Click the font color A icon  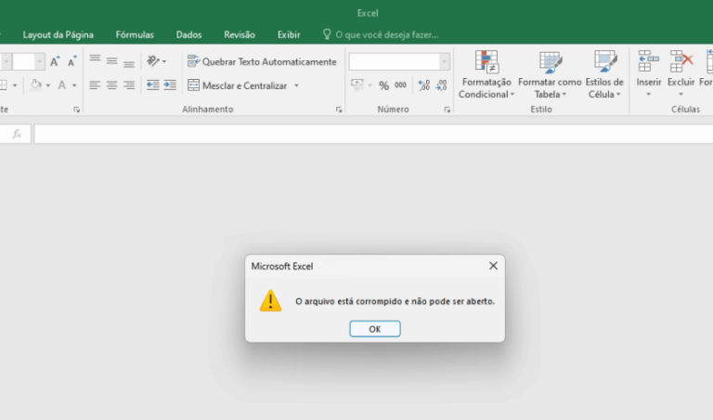62,85
